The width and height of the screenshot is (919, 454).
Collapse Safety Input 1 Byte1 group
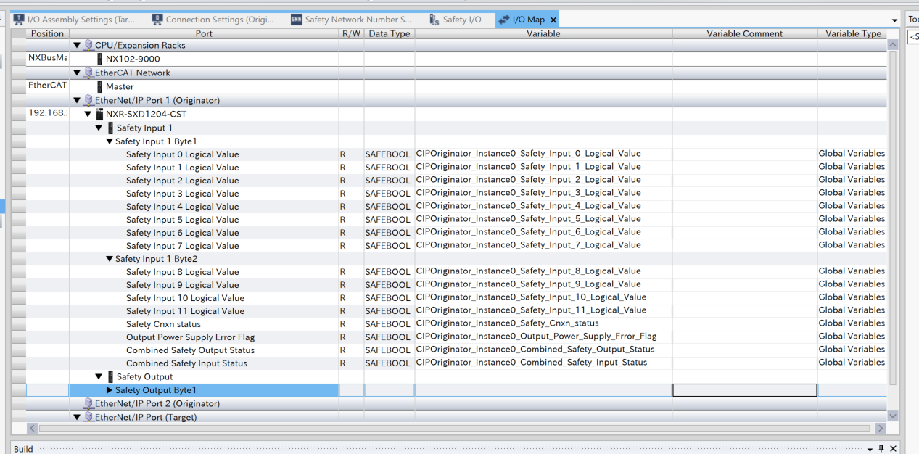pyautogui.click(x=110, y=142)
